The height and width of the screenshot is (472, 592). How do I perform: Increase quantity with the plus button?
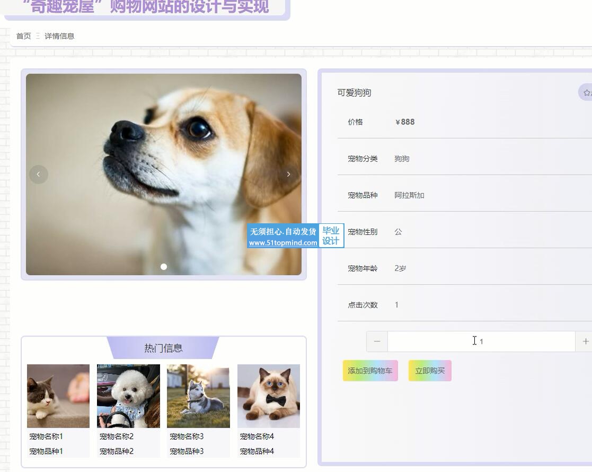[x=585, y=341]
